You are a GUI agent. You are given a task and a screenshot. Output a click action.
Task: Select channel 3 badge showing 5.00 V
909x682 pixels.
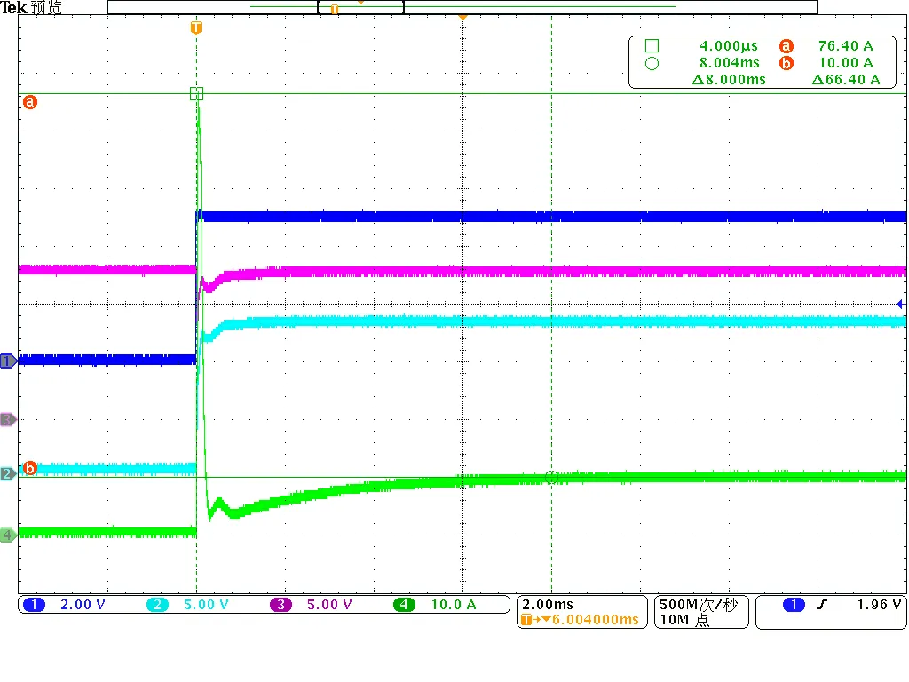pyautogui.click(x=312, y=604)
